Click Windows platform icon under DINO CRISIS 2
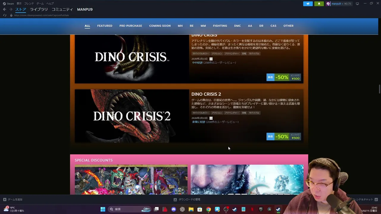381x214 pixels. click(x=211, y=118)
